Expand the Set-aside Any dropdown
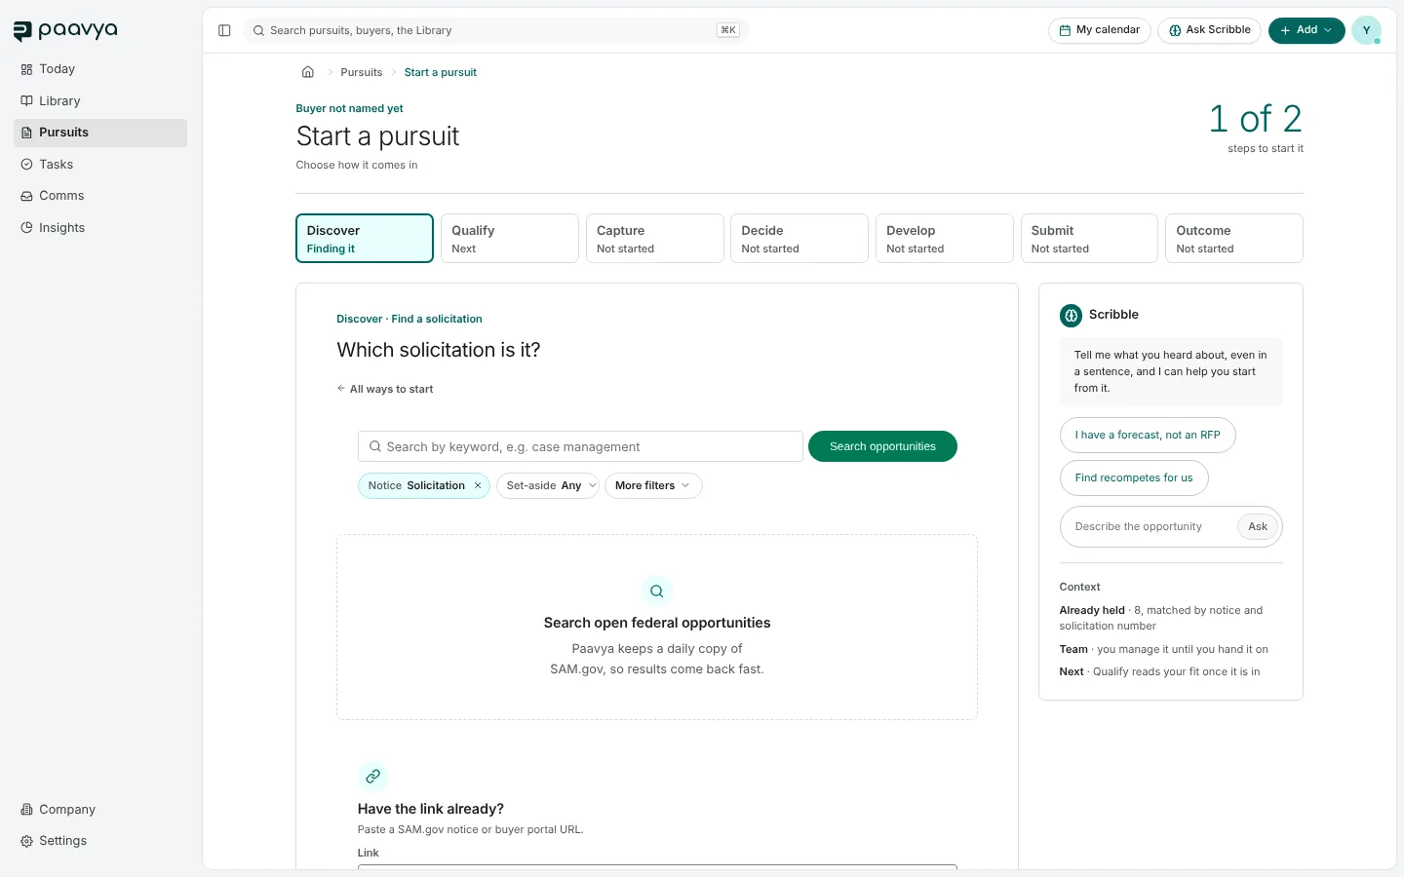The image size is (1404, 877). pos(548,485)
